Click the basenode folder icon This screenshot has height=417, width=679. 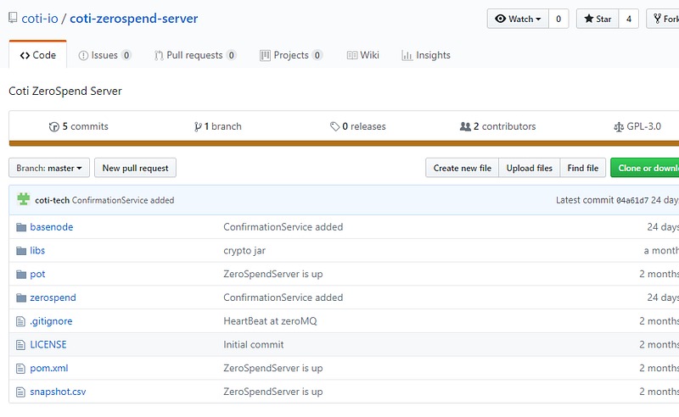[22, 227]
